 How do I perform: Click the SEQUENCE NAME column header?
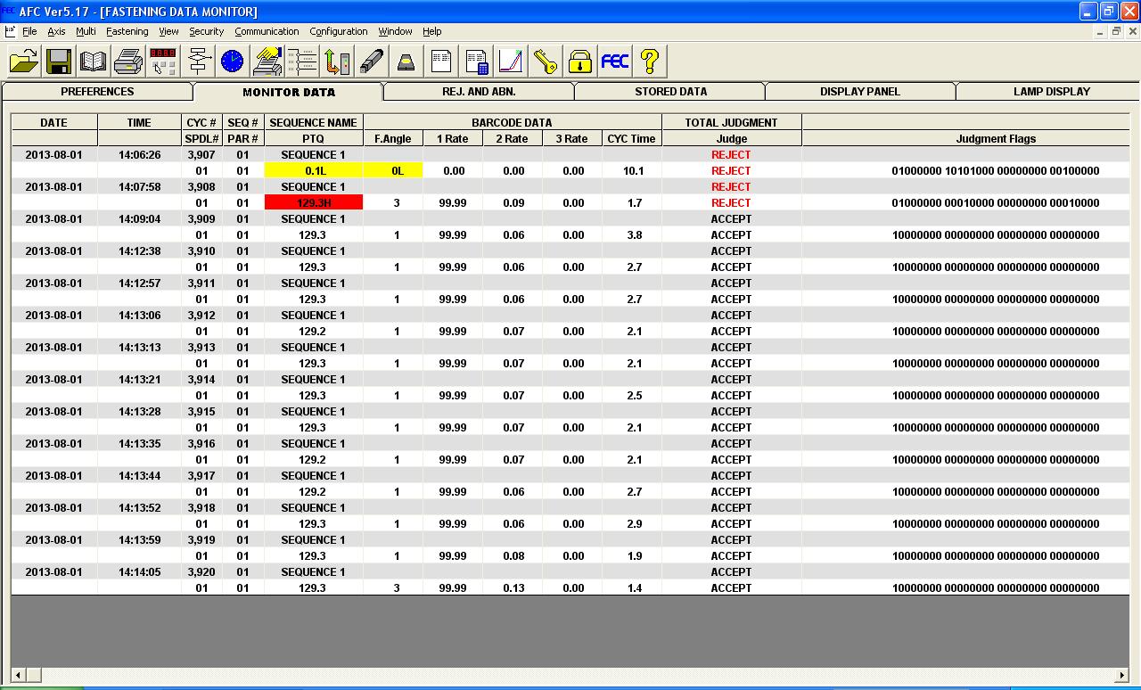[314, 122]
